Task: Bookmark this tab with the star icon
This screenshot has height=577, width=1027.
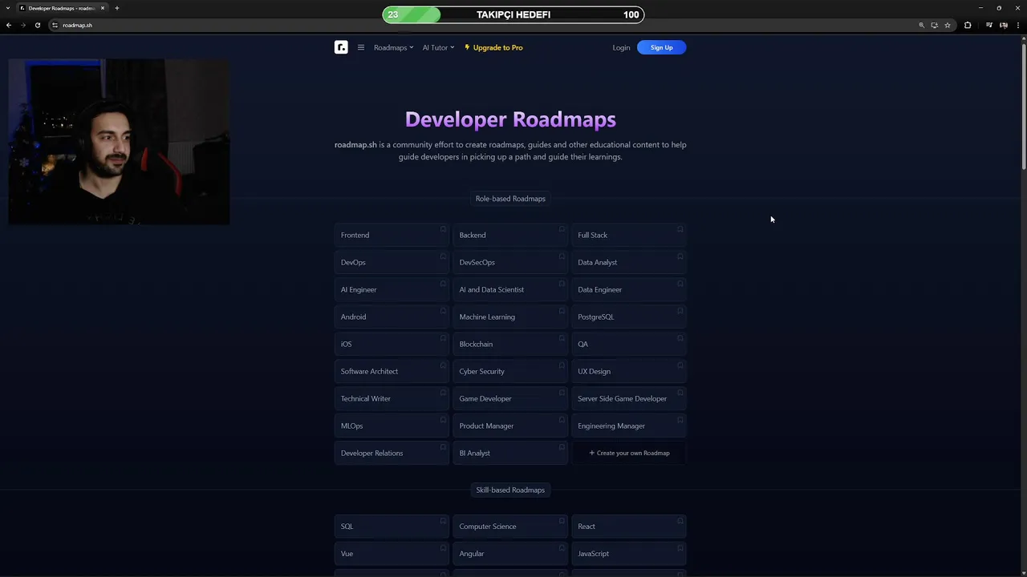Action: pos(948,25)
